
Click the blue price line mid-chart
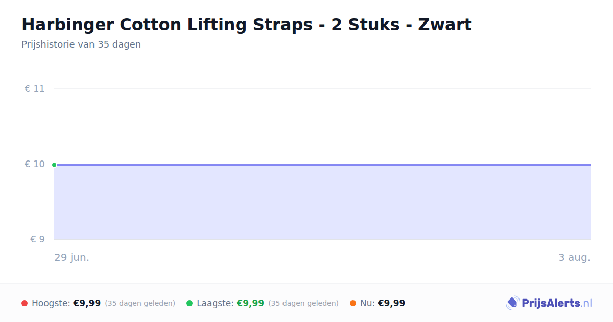322,165
